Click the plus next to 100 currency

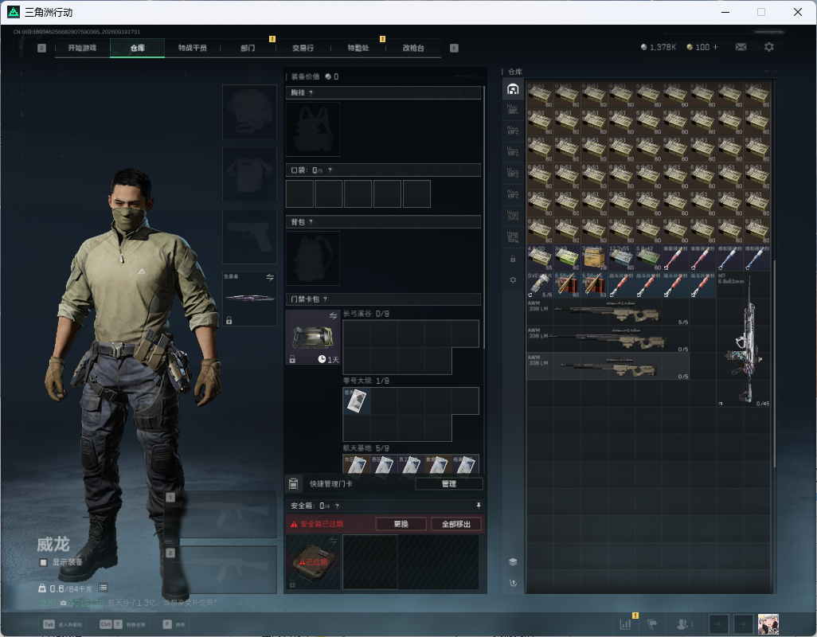[715, 47]
